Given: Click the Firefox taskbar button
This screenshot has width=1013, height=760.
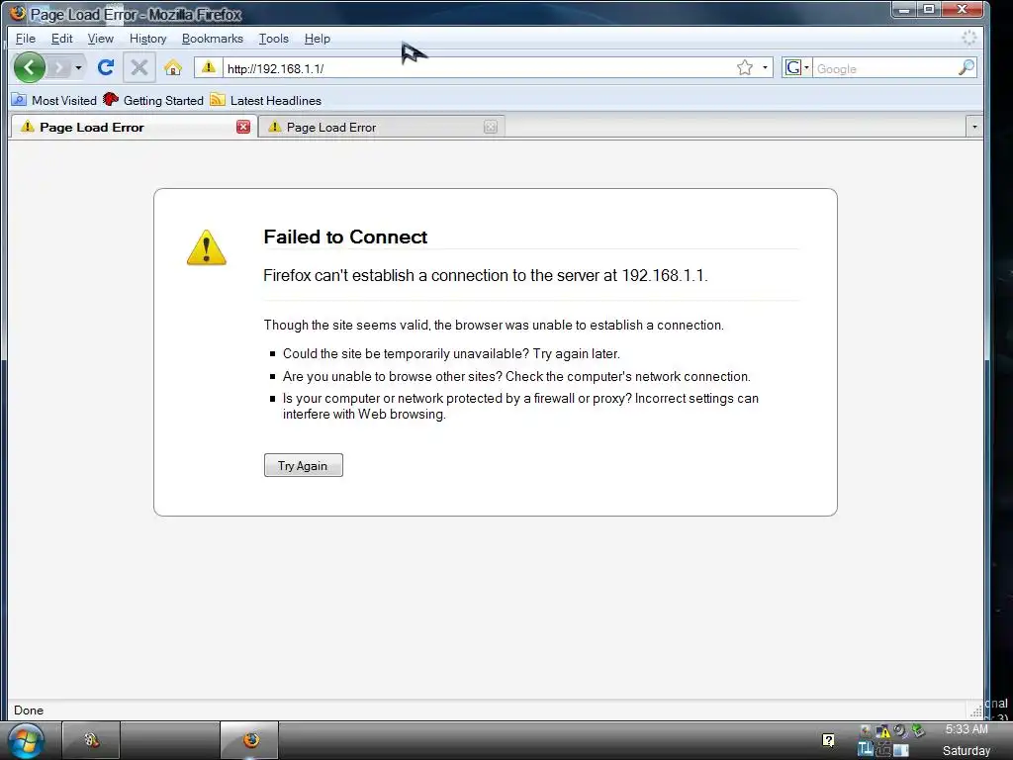Looking at the screenshot, I should coord(250,740).
